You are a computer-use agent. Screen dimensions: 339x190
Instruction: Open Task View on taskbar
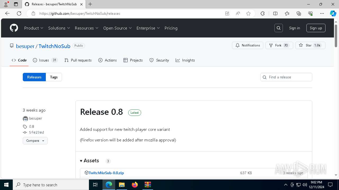pos(95,185)
